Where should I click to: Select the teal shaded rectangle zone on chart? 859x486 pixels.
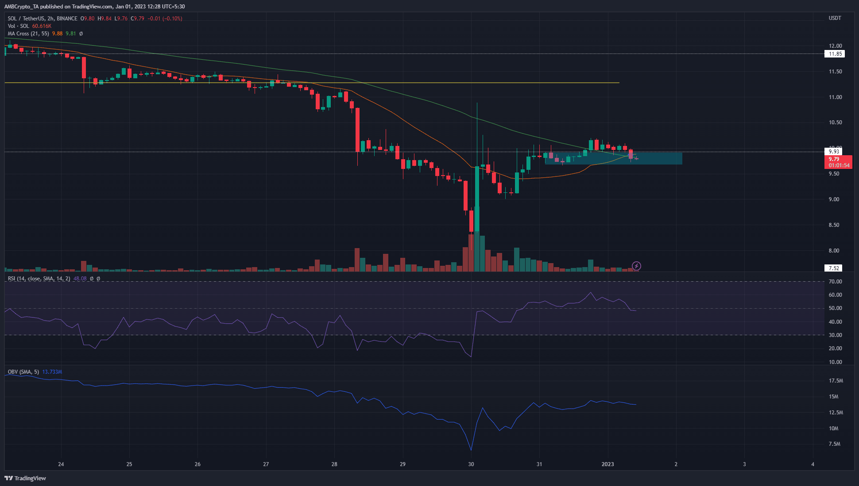point(613,158)
